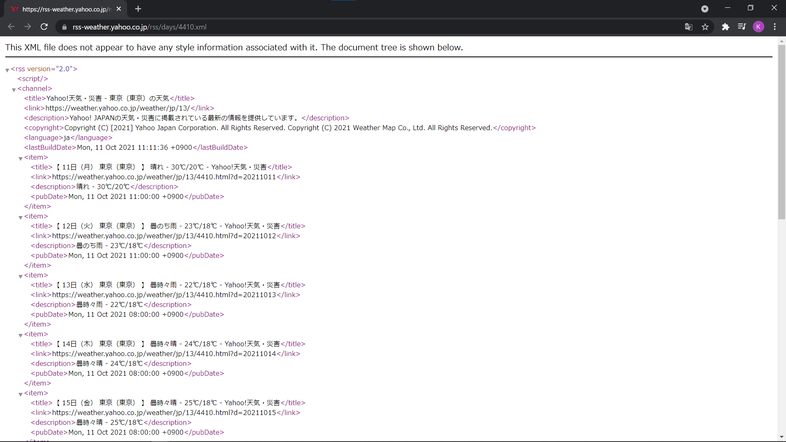The height and width of the screenshot is (442, 786).
Task: Click the link text ending d=20211015
Action: point(164,413)
